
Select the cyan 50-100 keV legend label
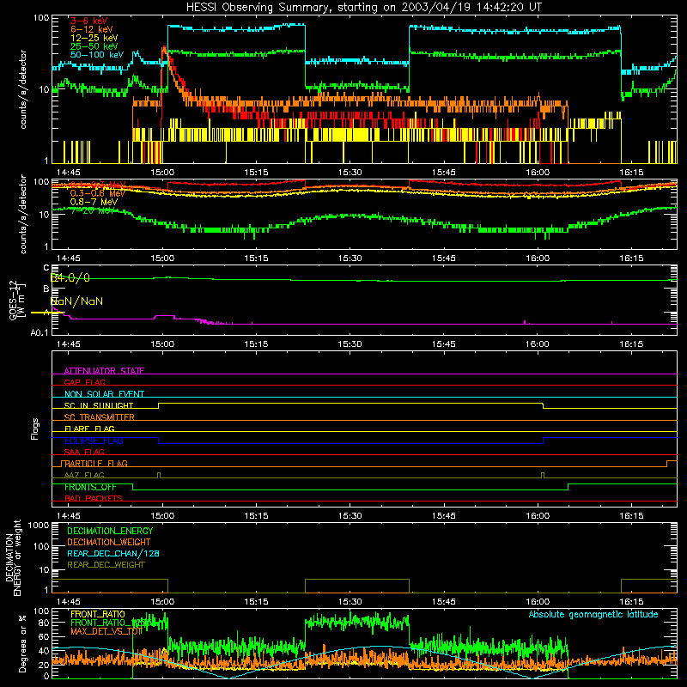(x=97, y=55)
